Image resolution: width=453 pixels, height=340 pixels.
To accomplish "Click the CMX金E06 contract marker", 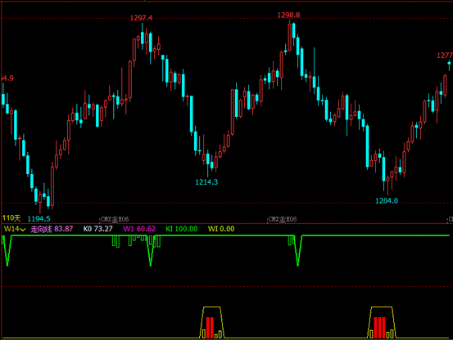I will [115, 219].
